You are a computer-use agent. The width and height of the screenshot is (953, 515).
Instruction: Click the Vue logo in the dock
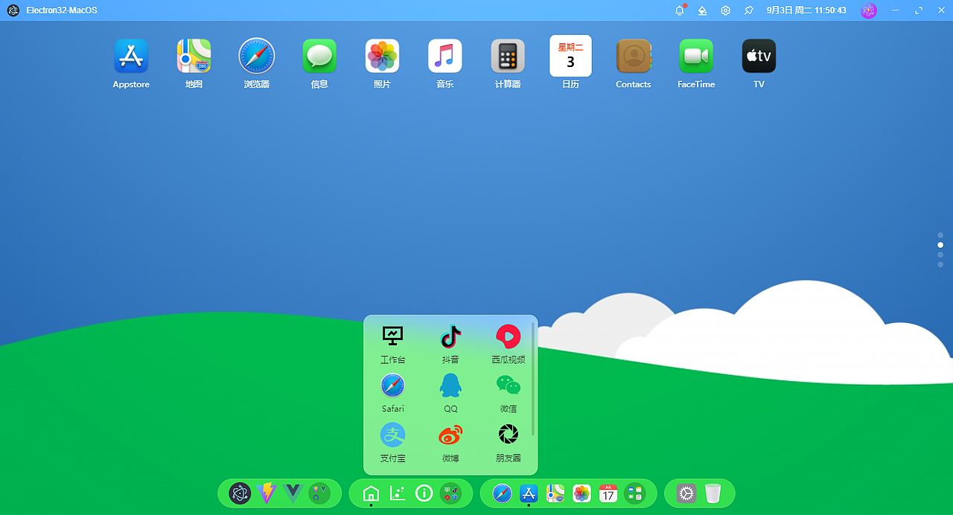tap(293, 493)
